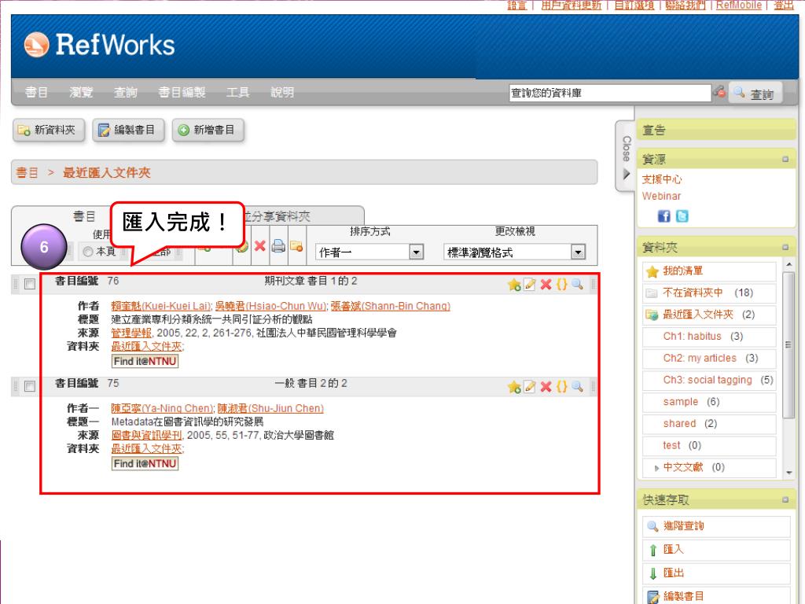Collapse the 資源 panel with its corner icon

pos(785,159)
